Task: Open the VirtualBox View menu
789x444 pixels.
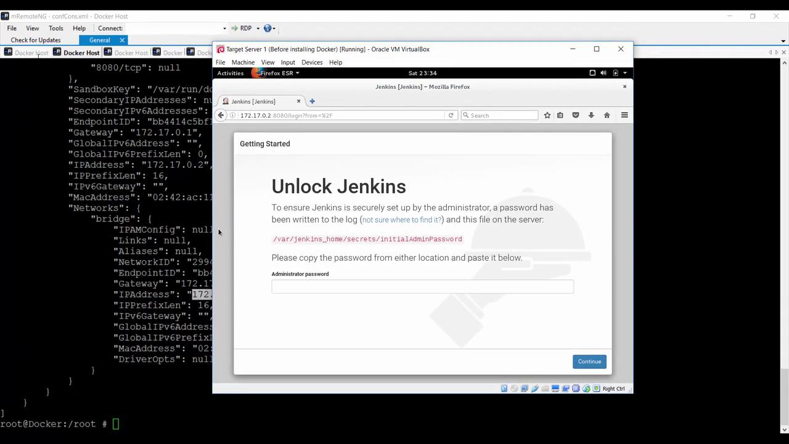Action: [268, 62]
